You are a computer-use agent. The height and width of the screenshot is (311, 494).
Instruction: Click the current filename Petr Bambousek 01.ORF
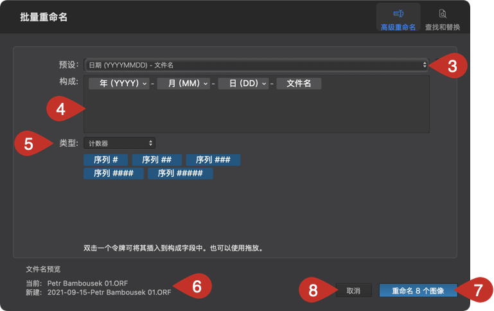pyautogui.click(x=87, y=283)
